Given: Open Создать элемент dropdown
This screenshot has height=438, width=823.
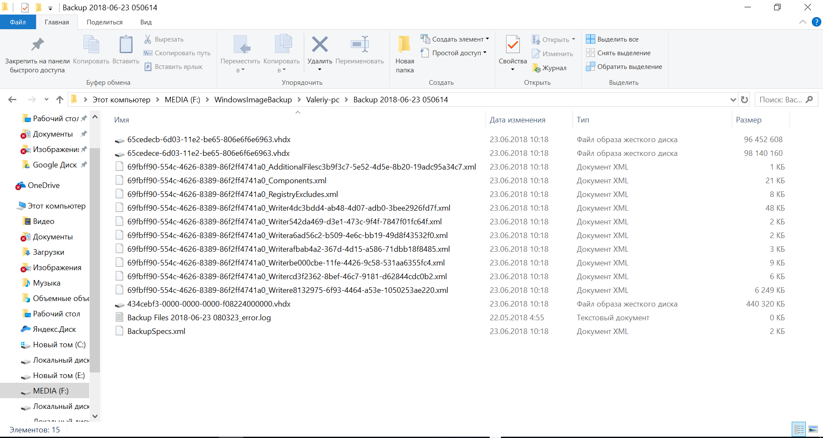Looking at the screenshot, I should click(455, 39).
